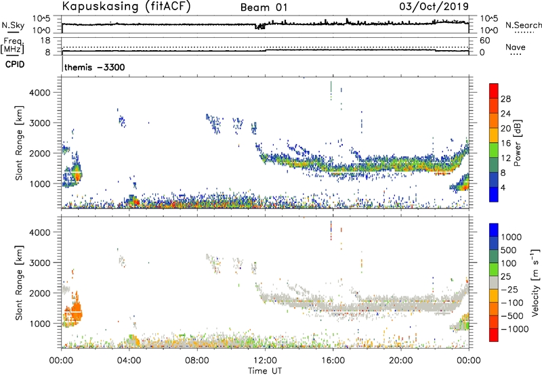Click the 'N.Search' label

coord(523,25)
